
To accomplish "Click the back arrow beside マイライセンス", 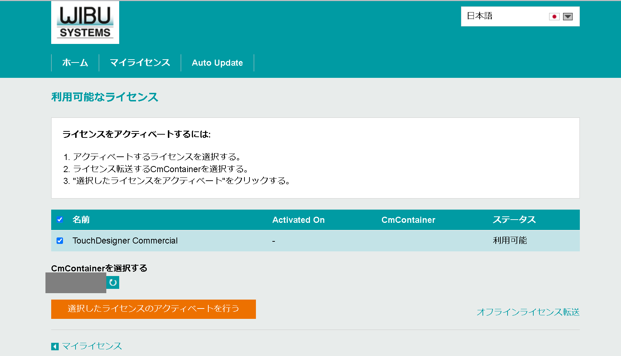I will point(55,346).
